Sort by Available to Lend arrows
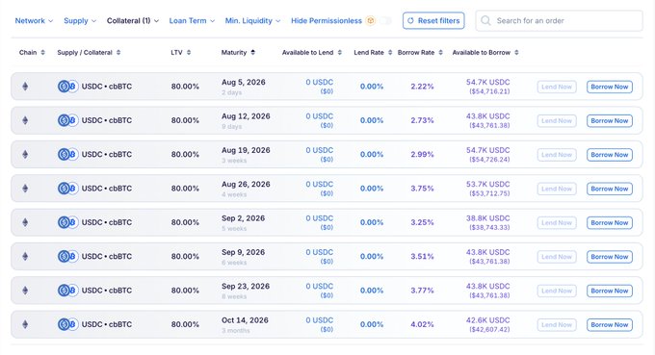The width and height of the screenshot is (655, 355). pyautogui.click(x=340, y=53)
